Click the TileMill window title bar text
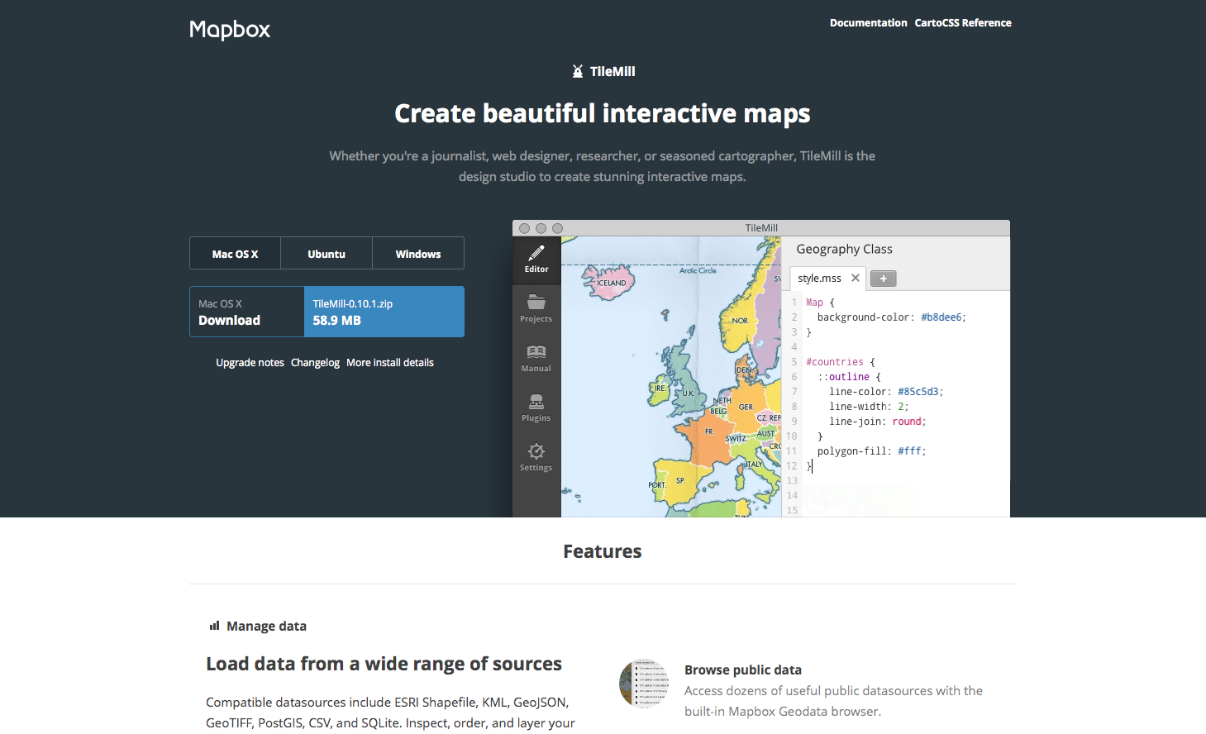Screen dimensions: 1206x734 pos(761,228)
